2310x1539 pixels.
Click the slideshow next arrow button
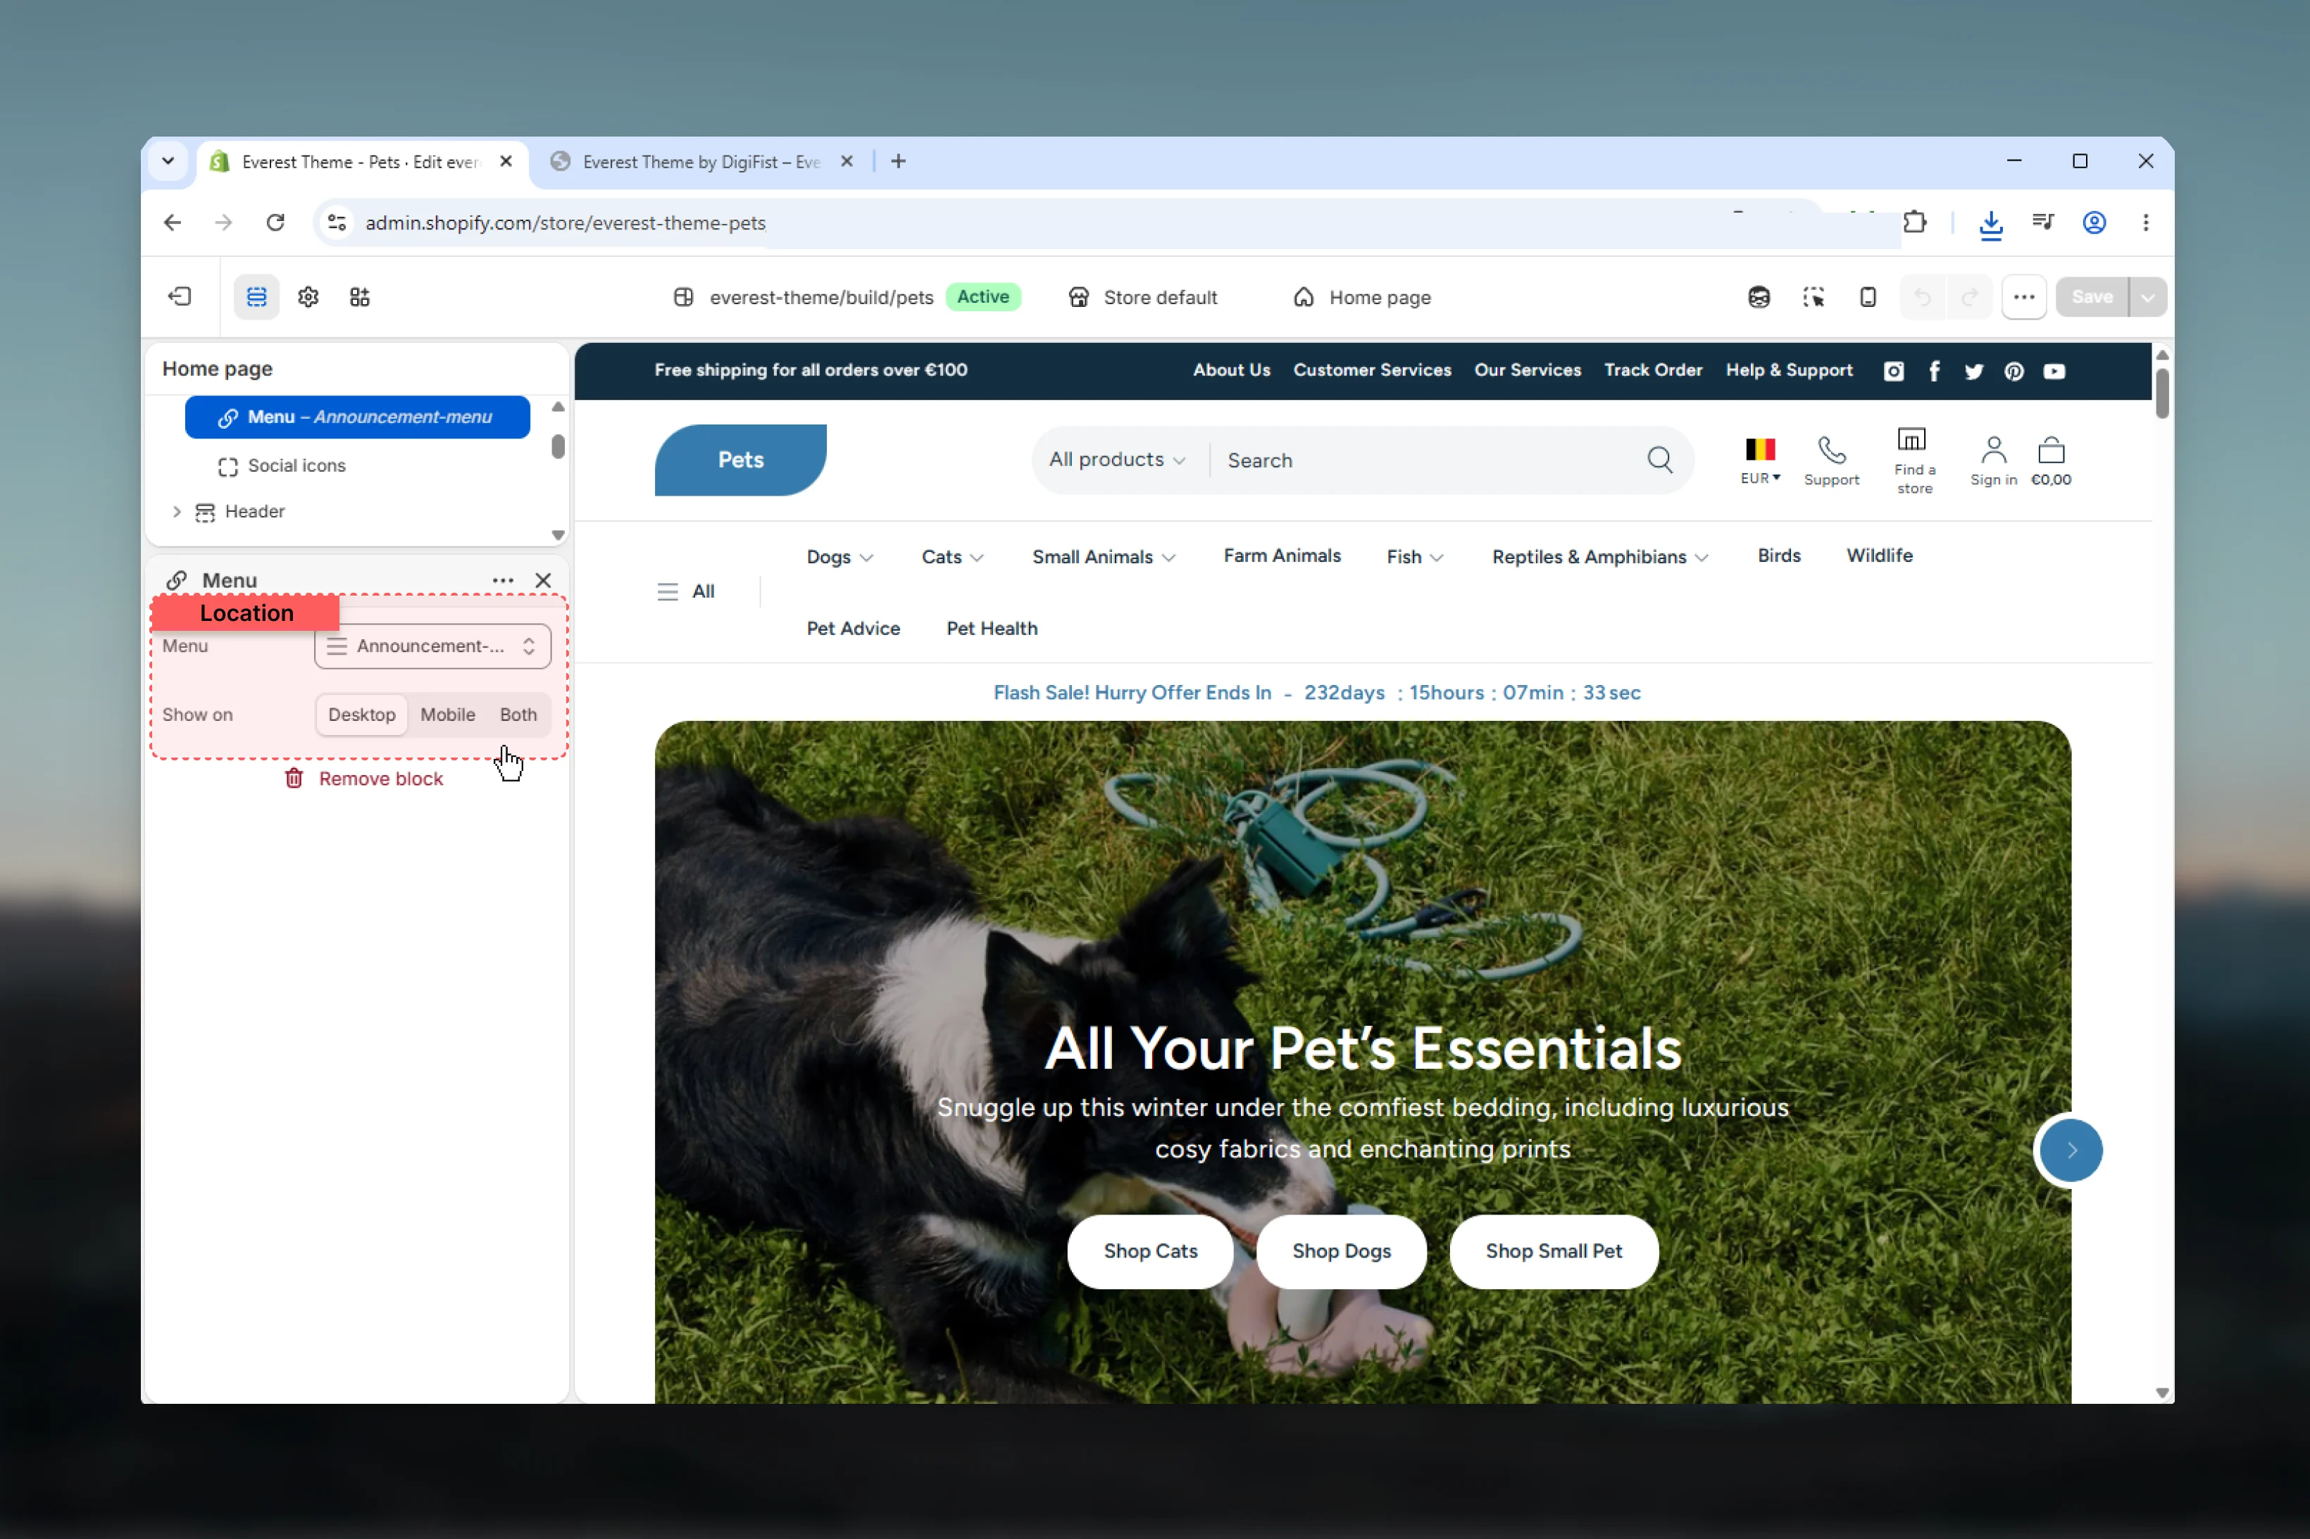pyautogui.click(x=2069, y=1150)
